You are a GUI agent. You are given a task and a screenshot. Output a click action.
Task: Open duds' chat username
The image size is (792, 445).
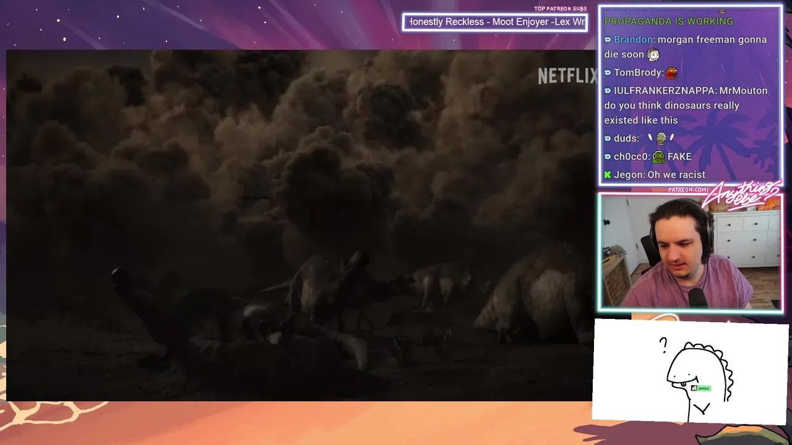(625, 138)
